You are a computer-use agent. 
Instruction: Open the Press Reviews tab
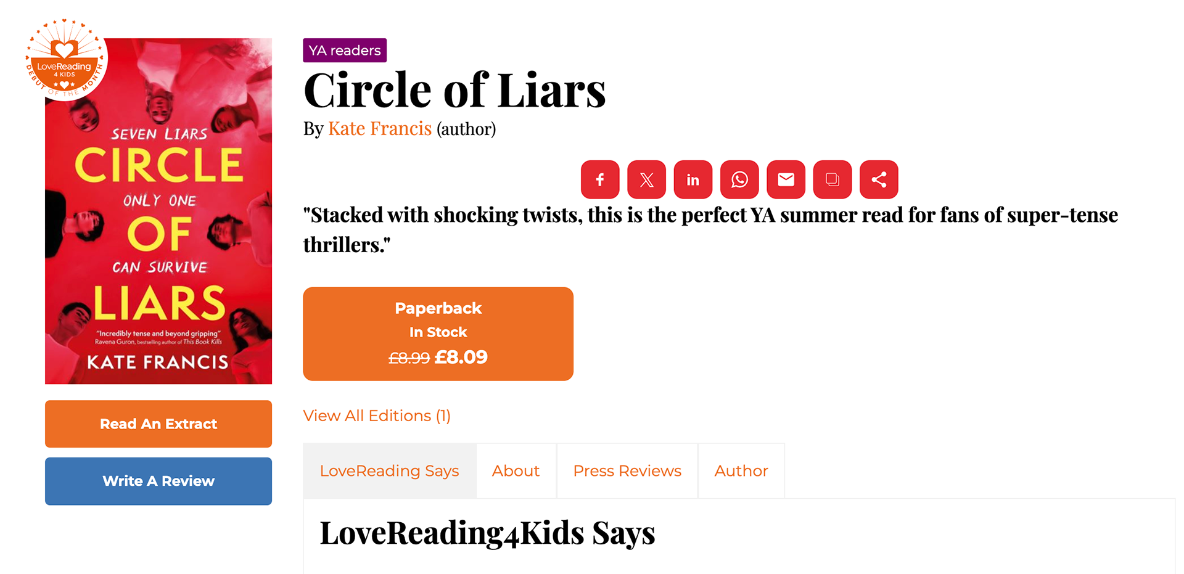[x=627, y=471]
